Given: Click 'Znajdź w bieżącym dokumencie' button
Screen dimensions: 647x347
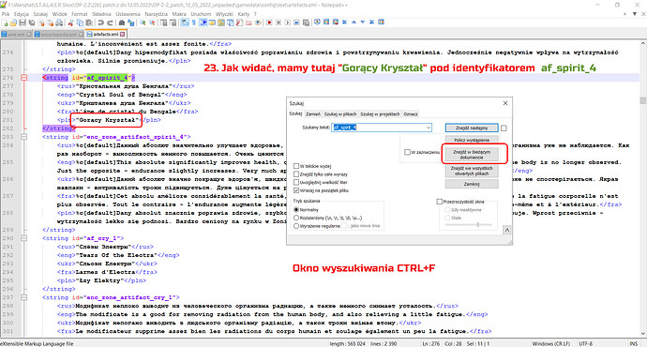Looking at the screenshot, I should (472, 155).
